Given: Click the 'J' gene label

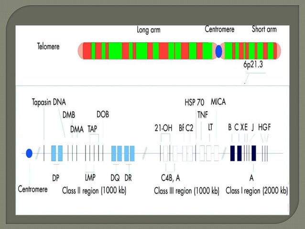Looking at the screenshot, I should click(x=252, y=127).
